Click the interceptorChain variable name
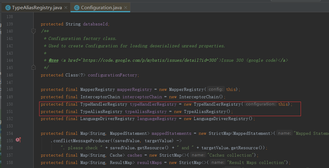This screenshot has width=329, height=168. tap(142, 97)
